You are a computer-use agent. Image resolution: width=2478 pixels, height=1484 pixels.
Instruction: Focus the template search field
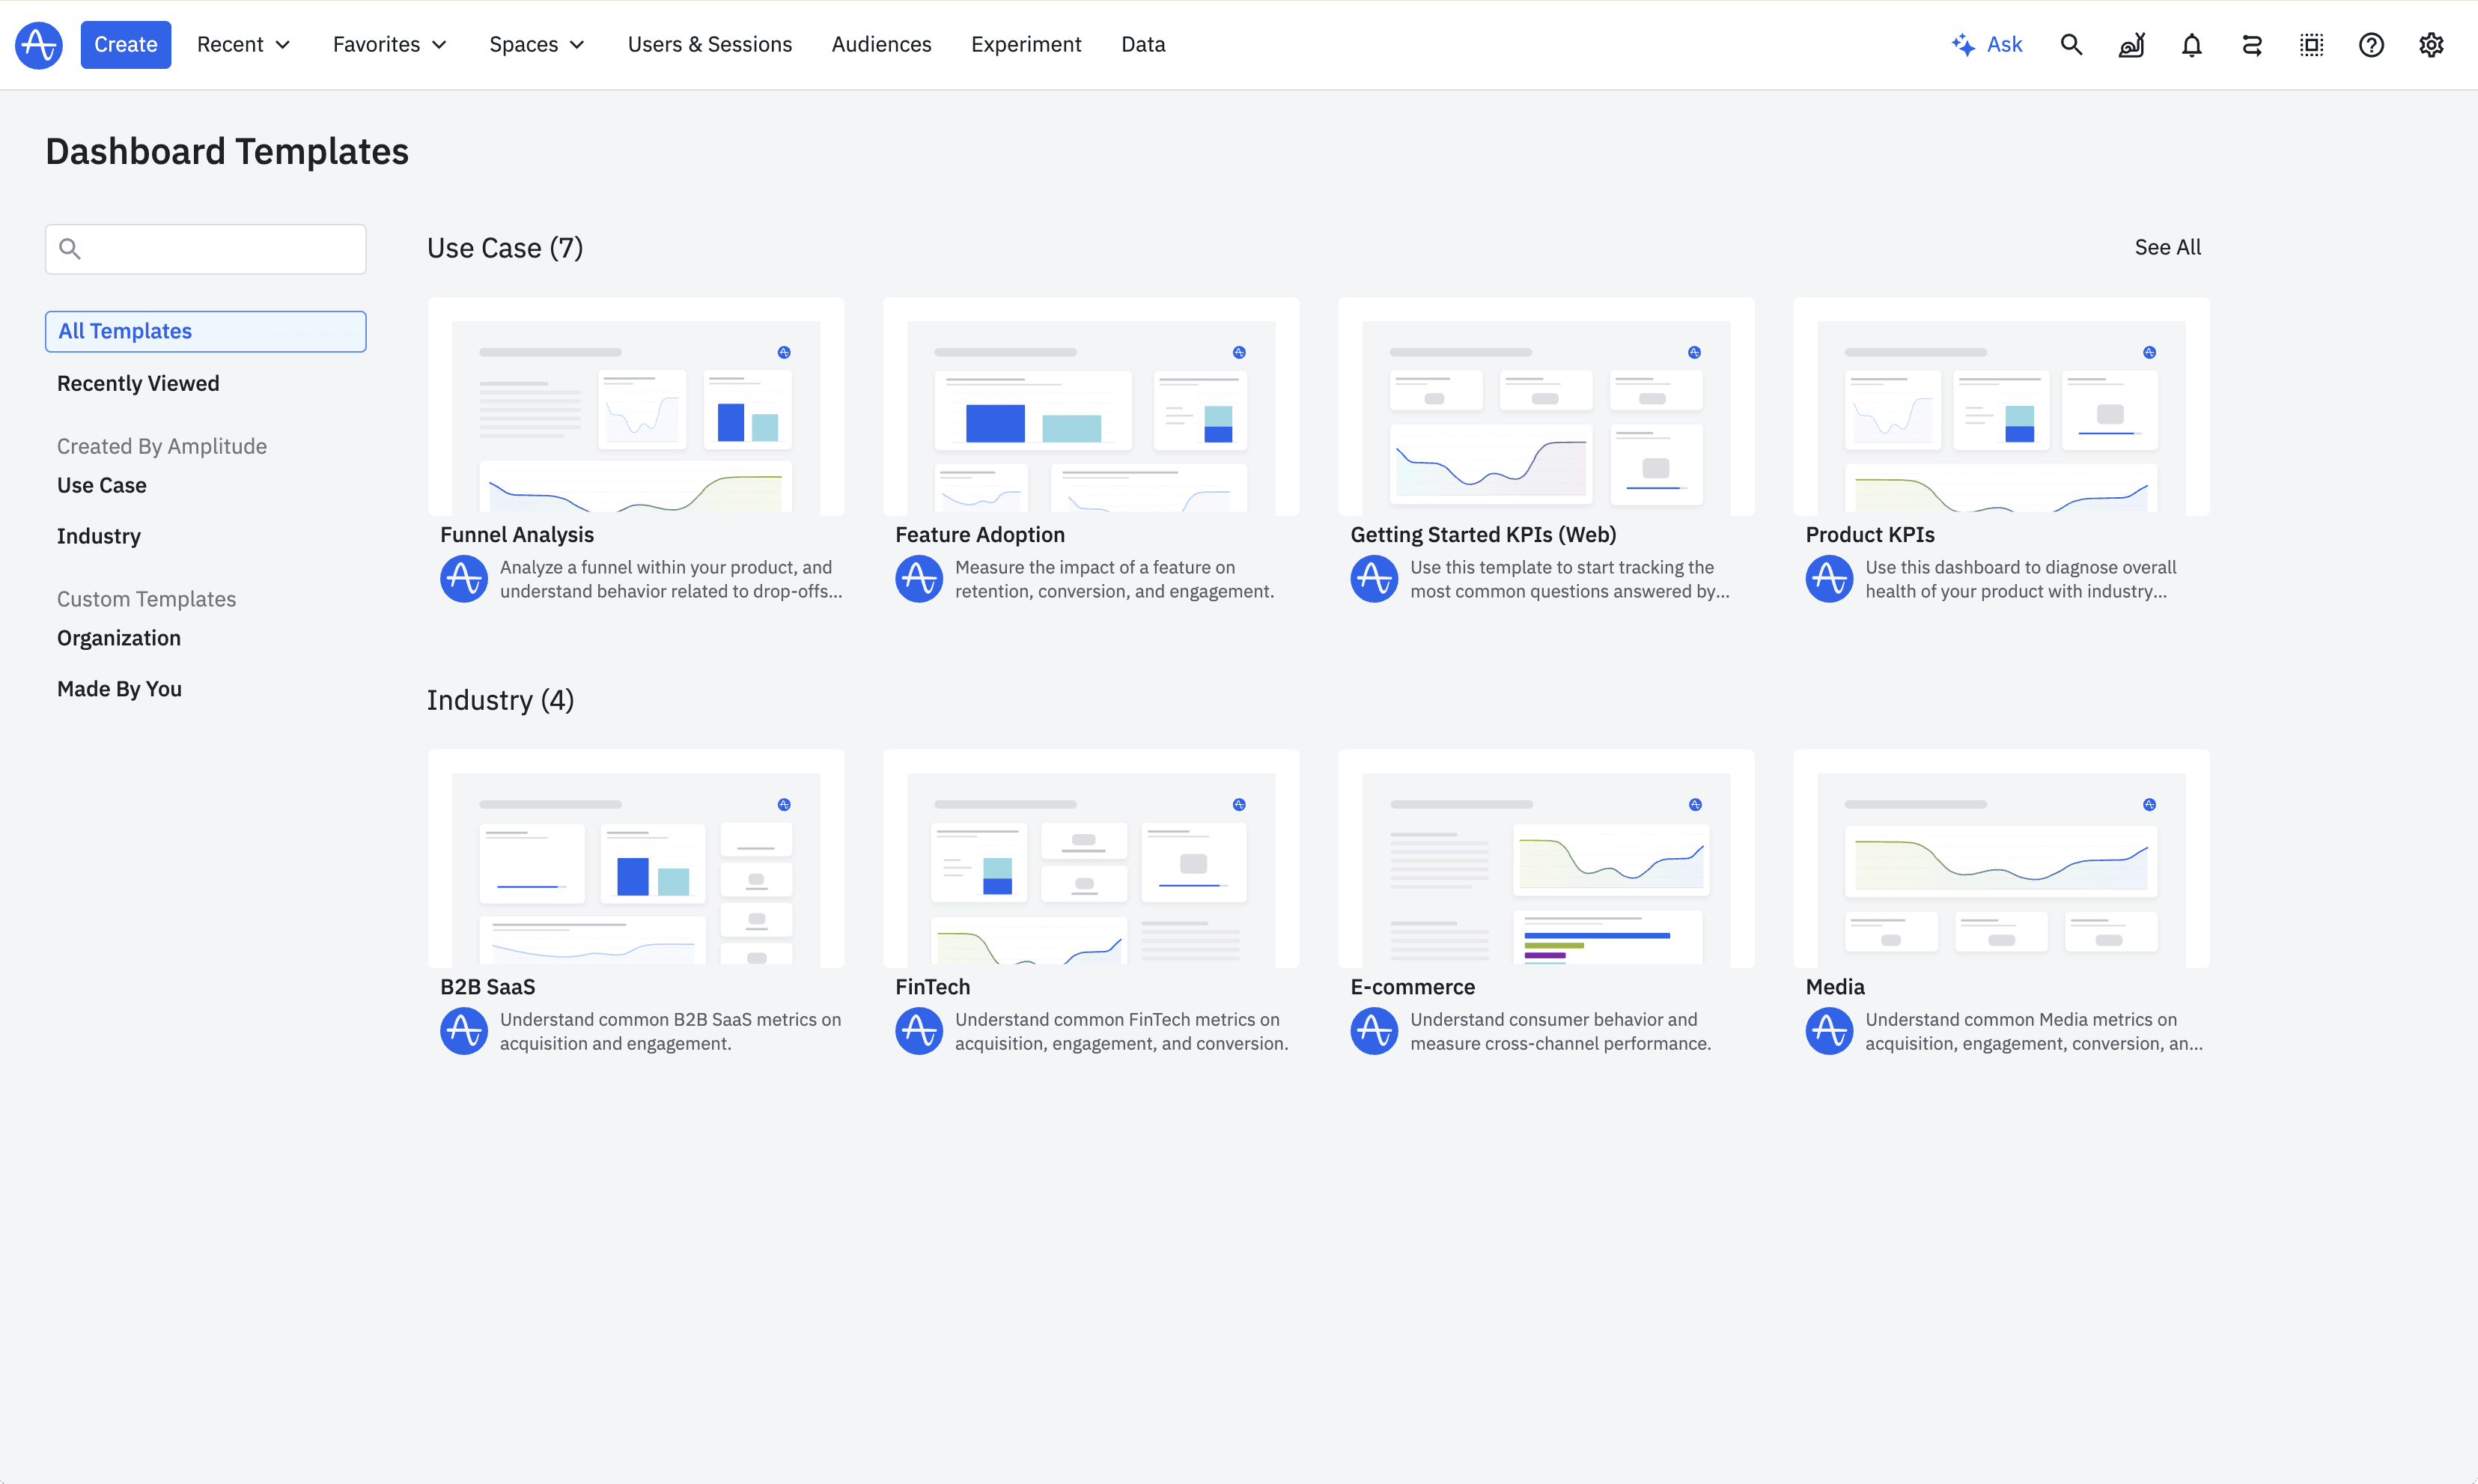(220, 249)
